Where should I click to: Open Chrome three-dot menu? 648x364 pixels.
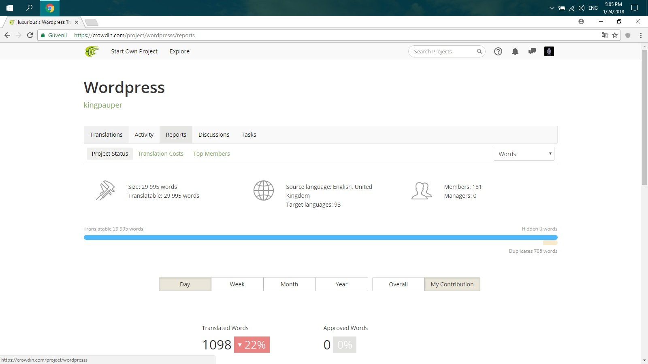coord(641,35)
